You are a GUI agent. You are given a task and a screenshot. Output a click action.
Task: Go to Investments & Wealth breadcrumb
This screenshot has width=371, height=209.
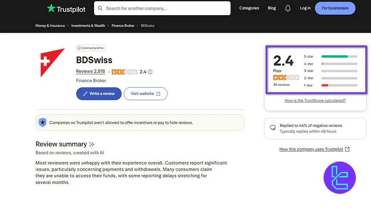tap(88, 25)
